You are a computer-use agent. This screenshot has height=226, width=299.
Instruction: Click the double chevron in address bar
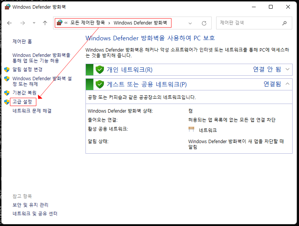(x=66, y=23)
